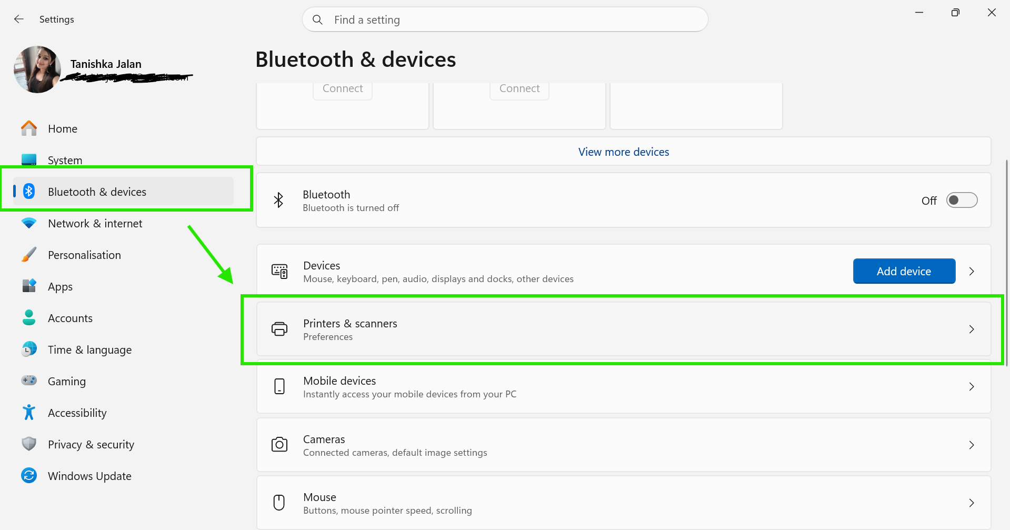Open Time & language settings
This screenshot has width=1010, height=530.
124,349
